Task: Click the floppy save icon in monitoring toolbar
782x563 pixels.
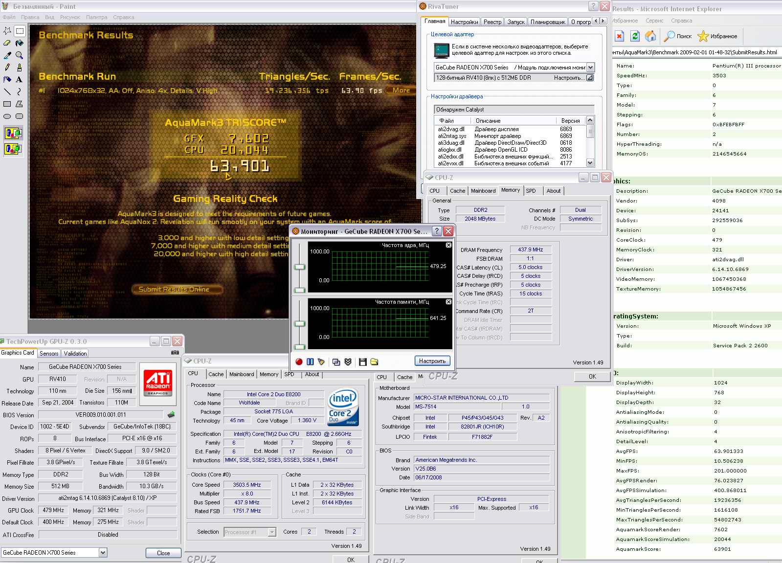Action: pos(362,361)
